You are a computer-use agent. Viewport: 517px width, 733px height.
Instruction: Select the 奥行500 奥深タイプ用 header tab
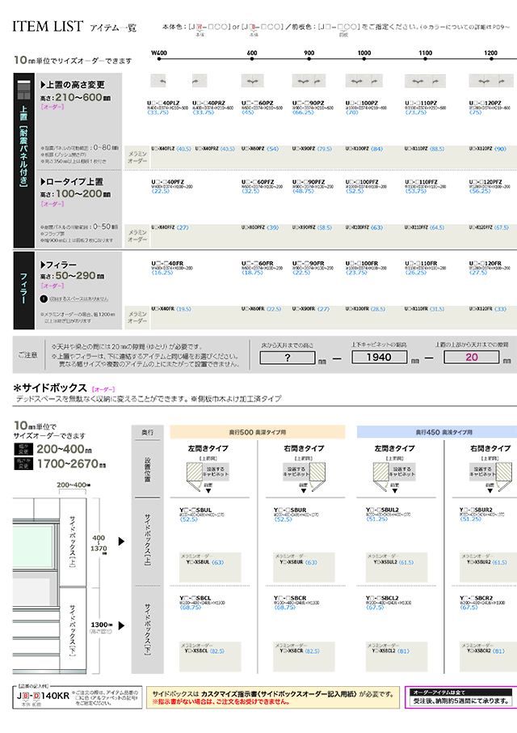pos(258,432)
